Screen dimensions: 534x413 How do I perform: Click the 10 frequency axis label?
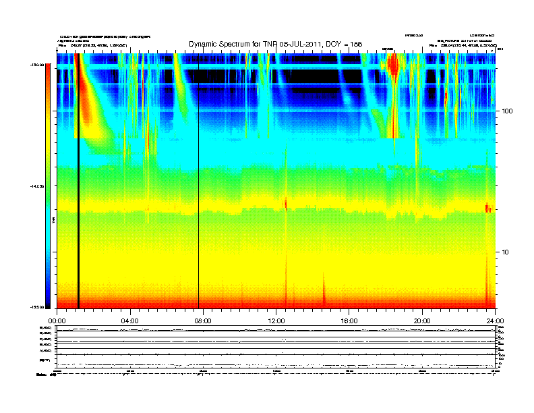click(506, 252)
